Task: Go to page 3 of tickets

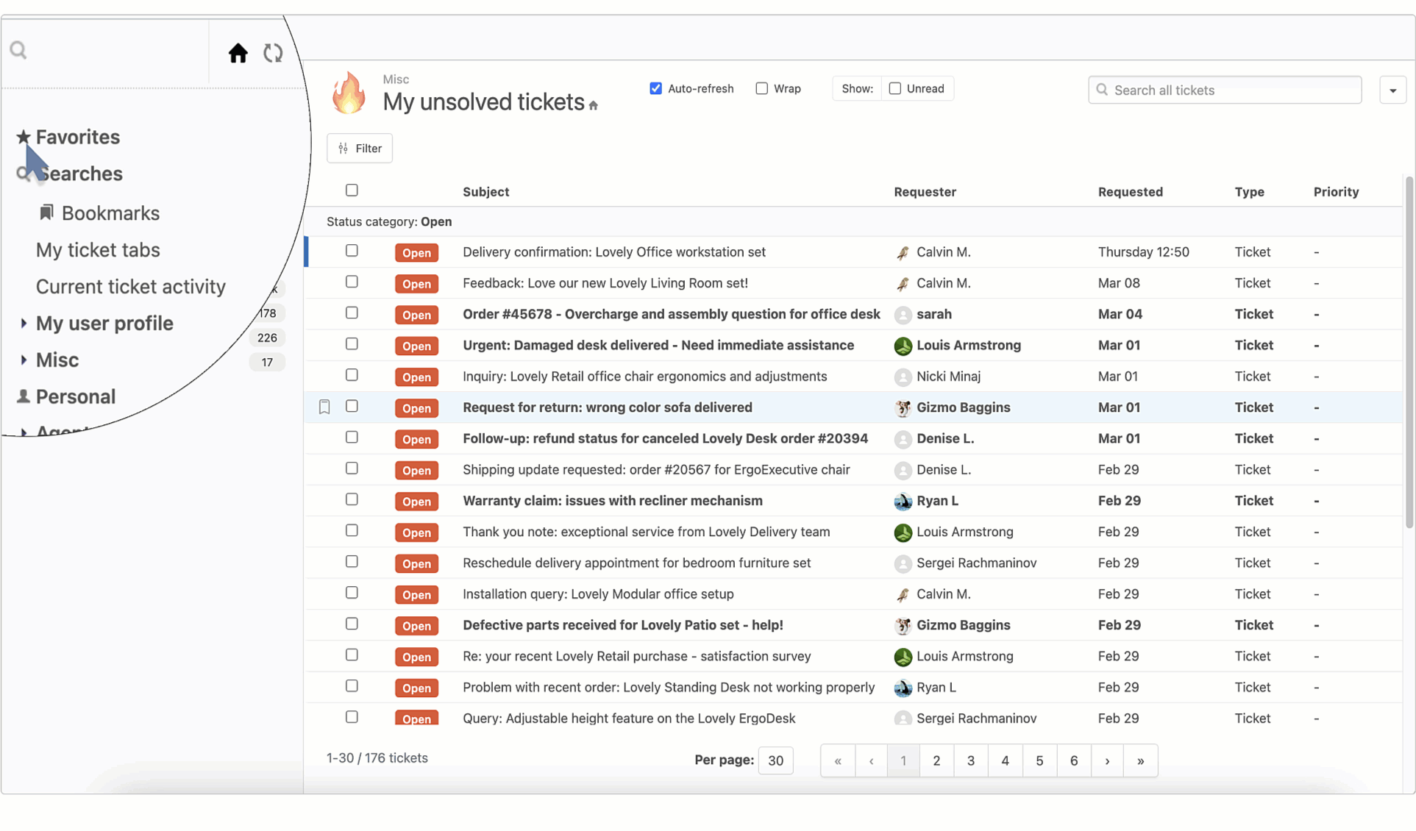Action: (970, 760)
